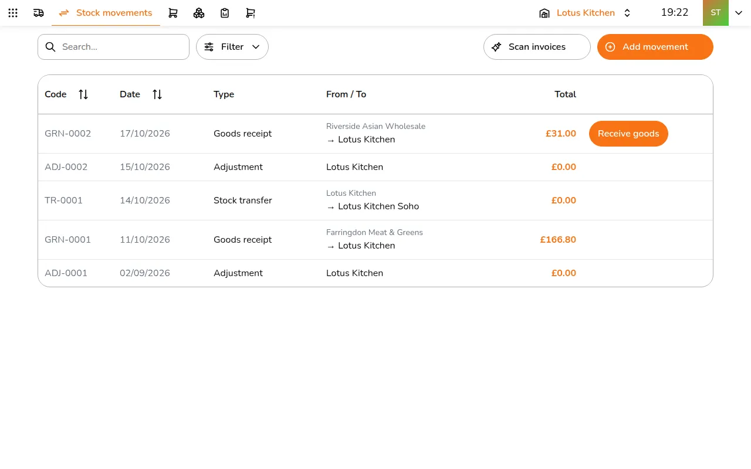Open the clipboard checklist icon section

click(x=225, y=13)
